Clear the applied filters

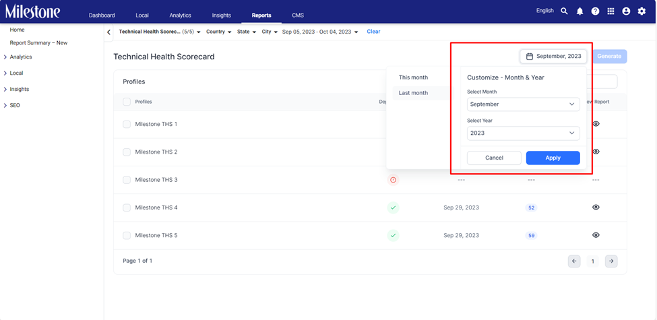[373, 32]
